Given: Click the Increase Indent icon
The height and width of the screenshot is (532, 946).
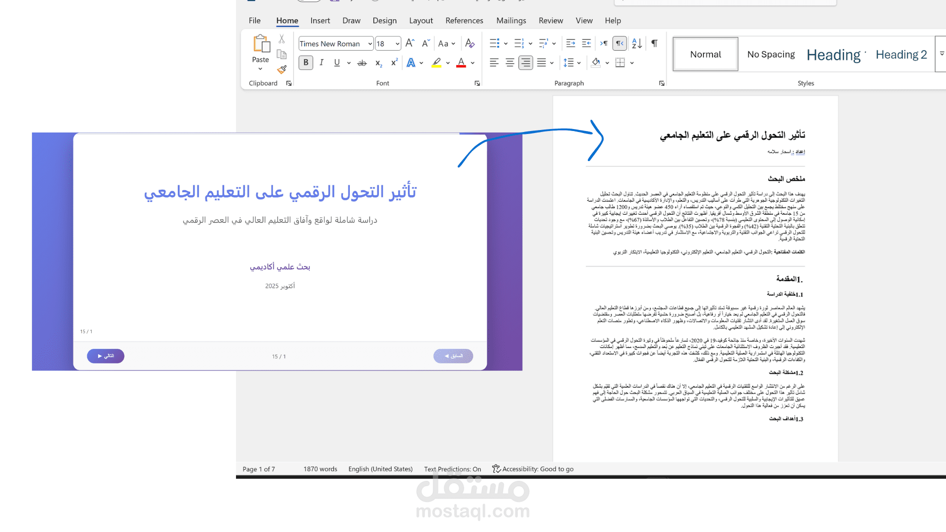Looking at the screenshot, I should tap(586, 43).
